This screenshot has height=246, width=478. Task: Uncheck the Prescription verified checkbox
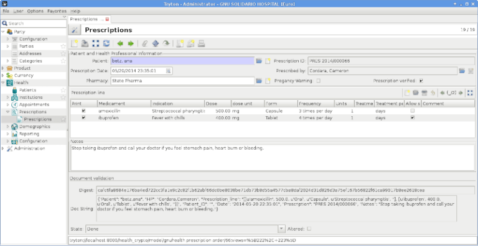click(421, 81)
